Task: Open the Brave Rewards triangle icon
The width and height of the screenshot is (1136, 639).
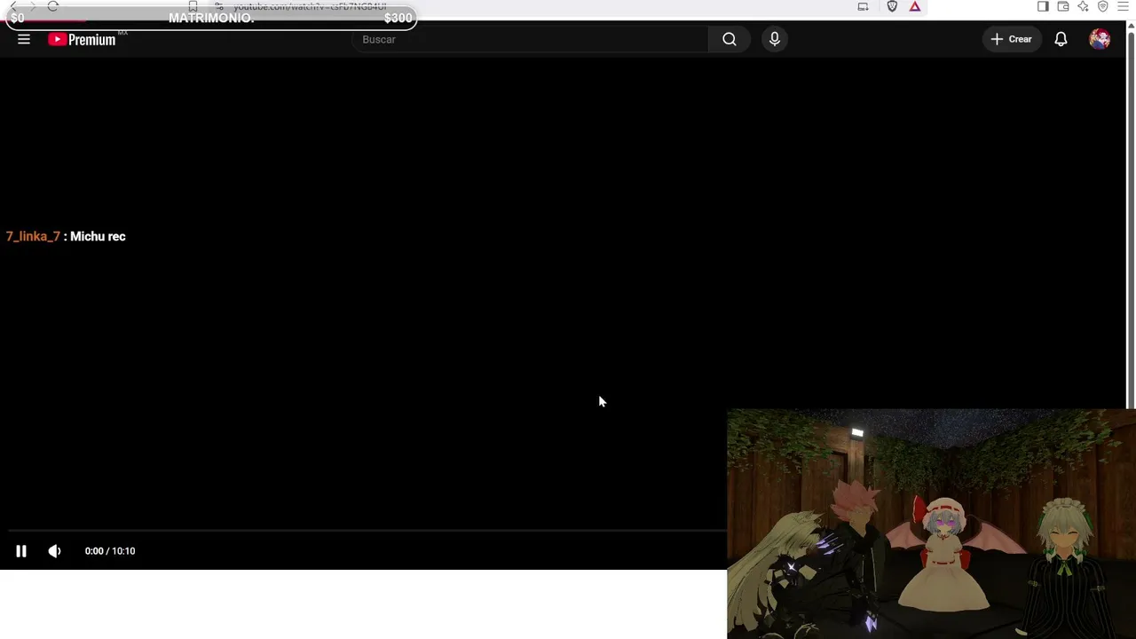Action: tap(915, 6)
